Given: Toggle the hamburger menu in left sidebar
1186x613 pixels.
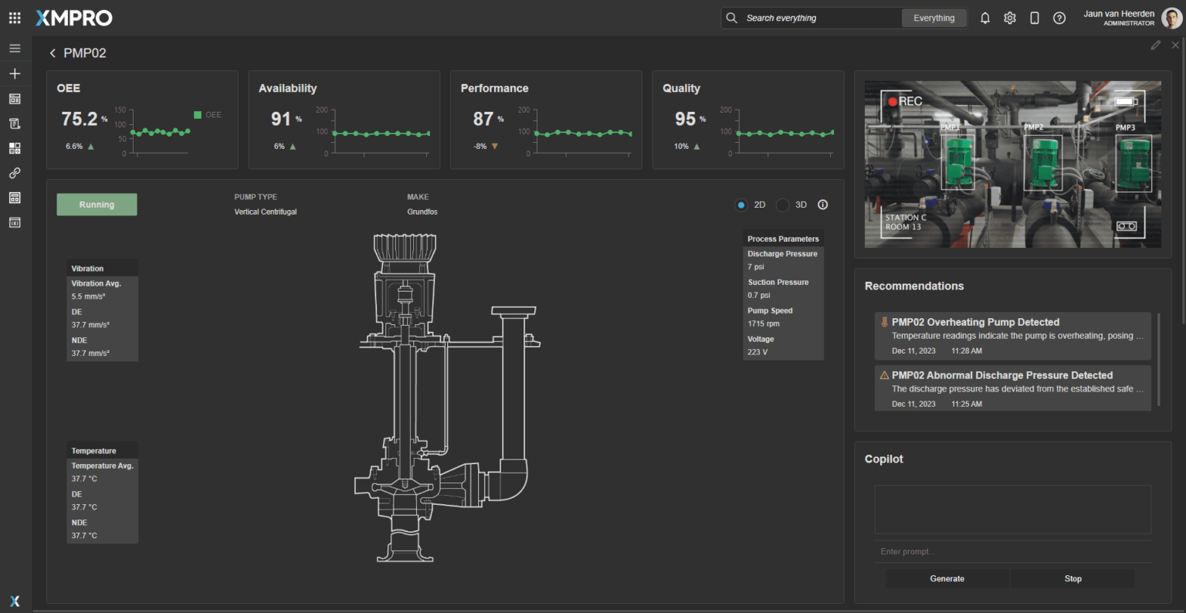Looking at the screenshot, I should click(15, 49).
